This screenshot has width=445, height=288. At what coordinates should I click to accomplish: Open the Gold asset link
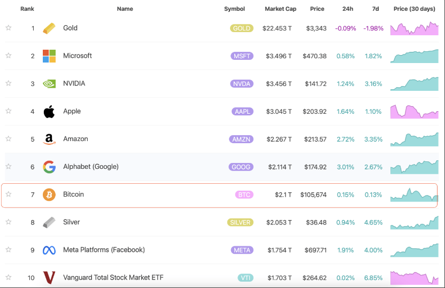coord(70,28)
